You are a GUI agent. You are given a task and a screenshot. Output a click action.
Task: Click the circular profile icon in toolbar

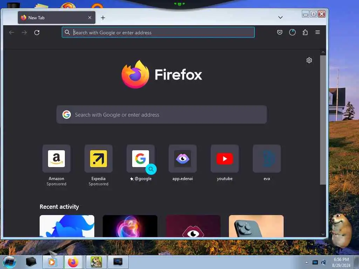click(292, 32)
